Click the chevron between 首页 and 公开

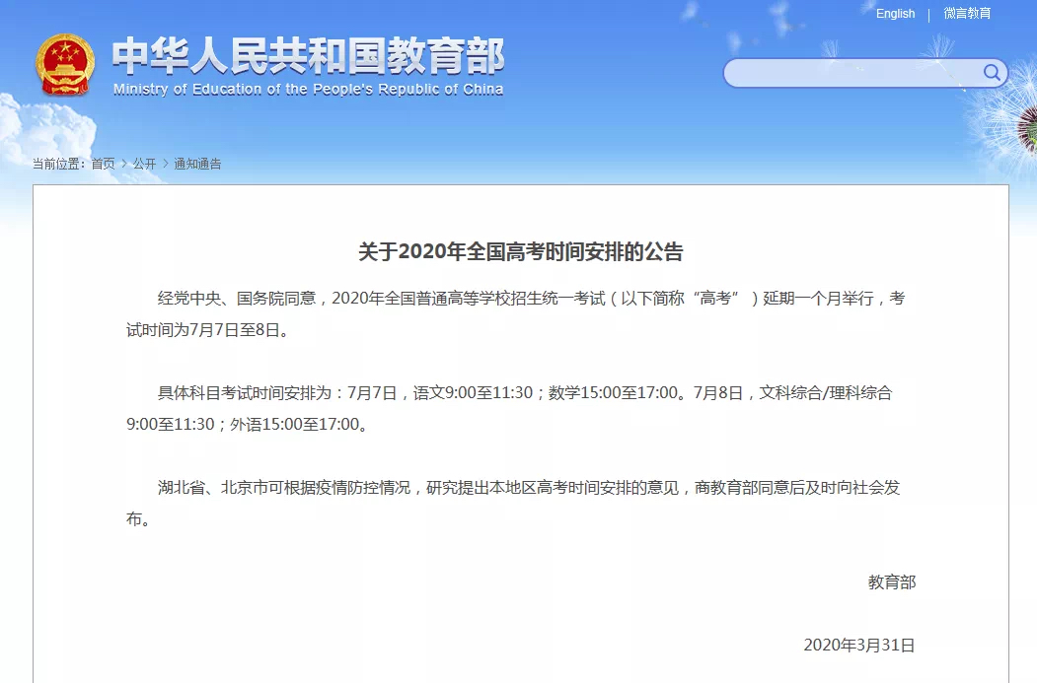click(124, 164)
